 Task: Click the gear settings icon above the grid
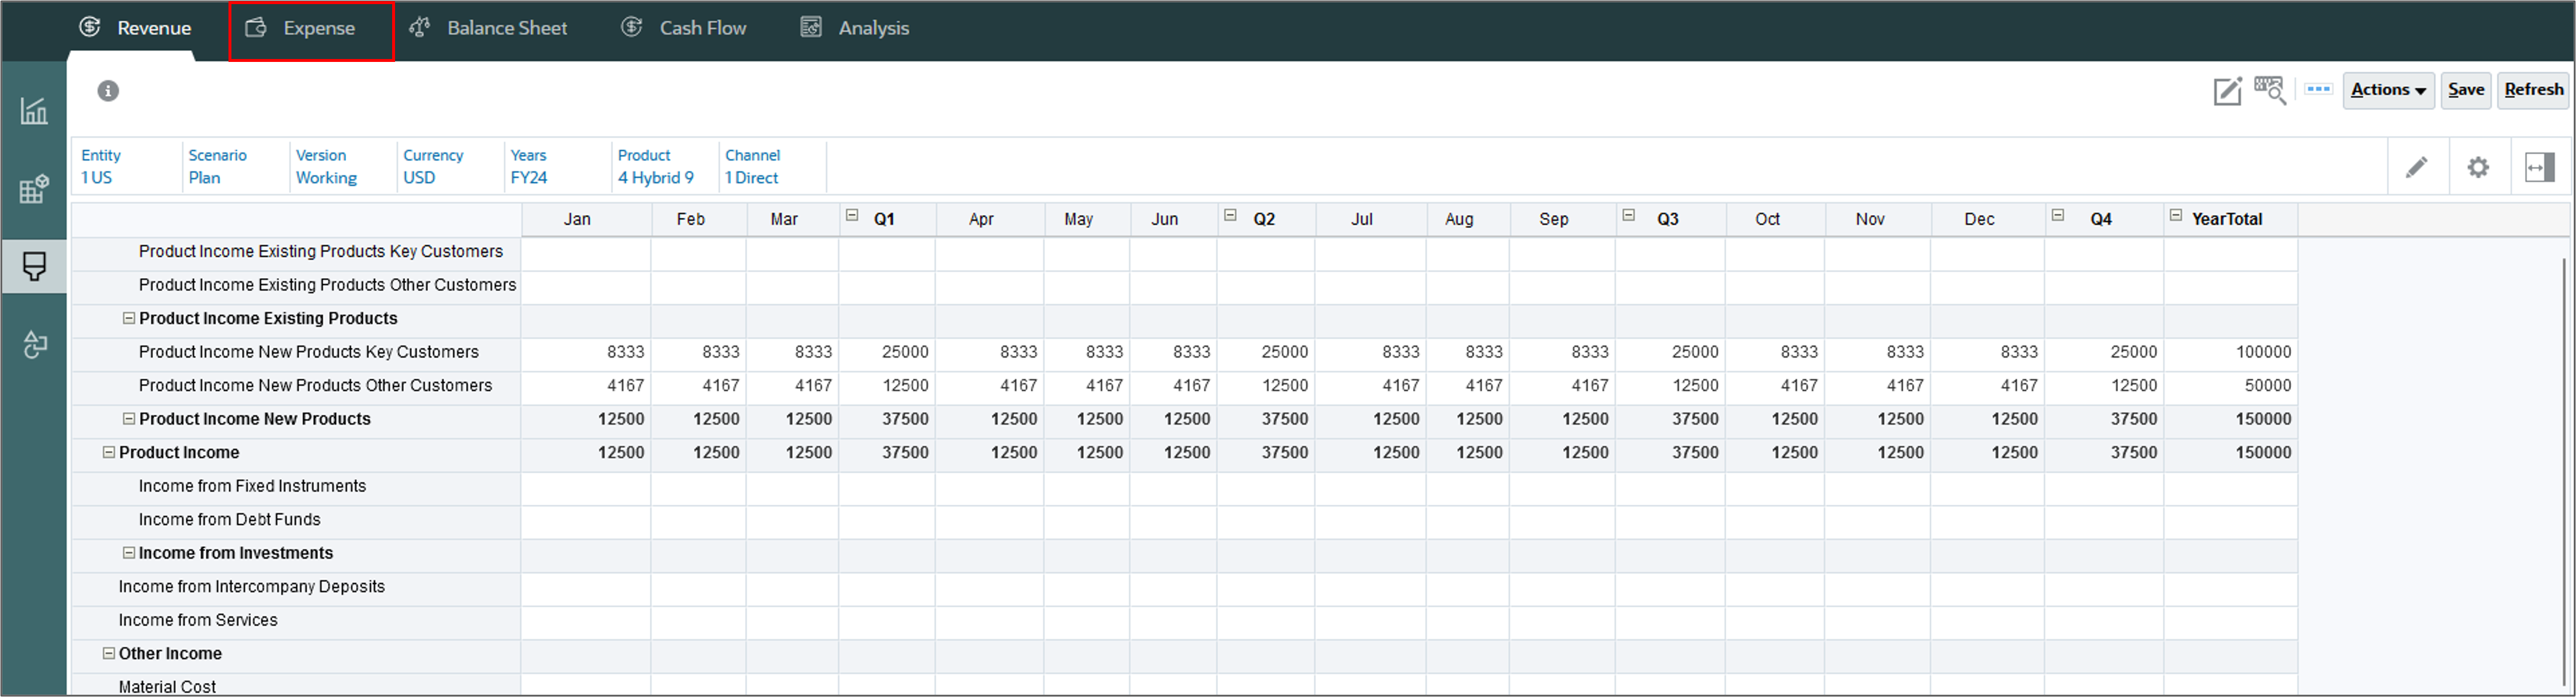pyautogui.click(x=2479, y=167)
